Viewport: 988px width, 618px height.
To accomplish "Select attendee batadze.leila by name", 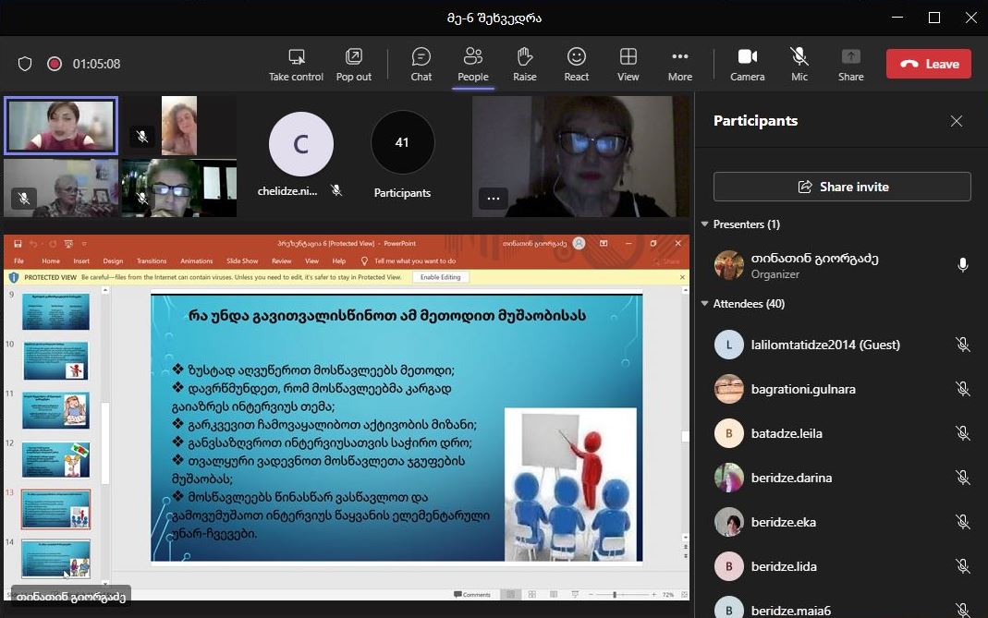I will coord(787,433).
